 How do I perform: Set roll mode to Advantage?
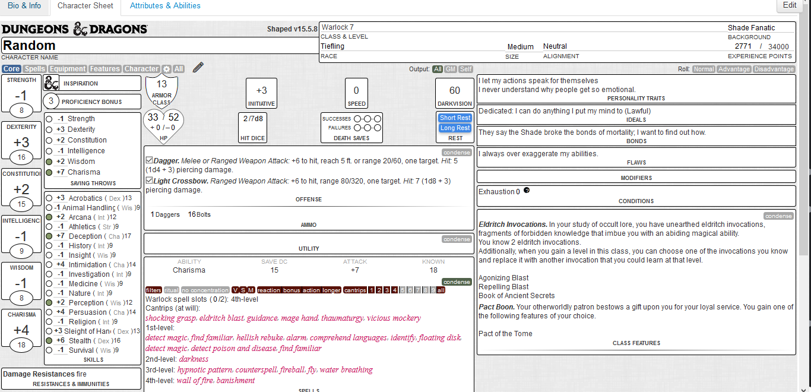734,69
